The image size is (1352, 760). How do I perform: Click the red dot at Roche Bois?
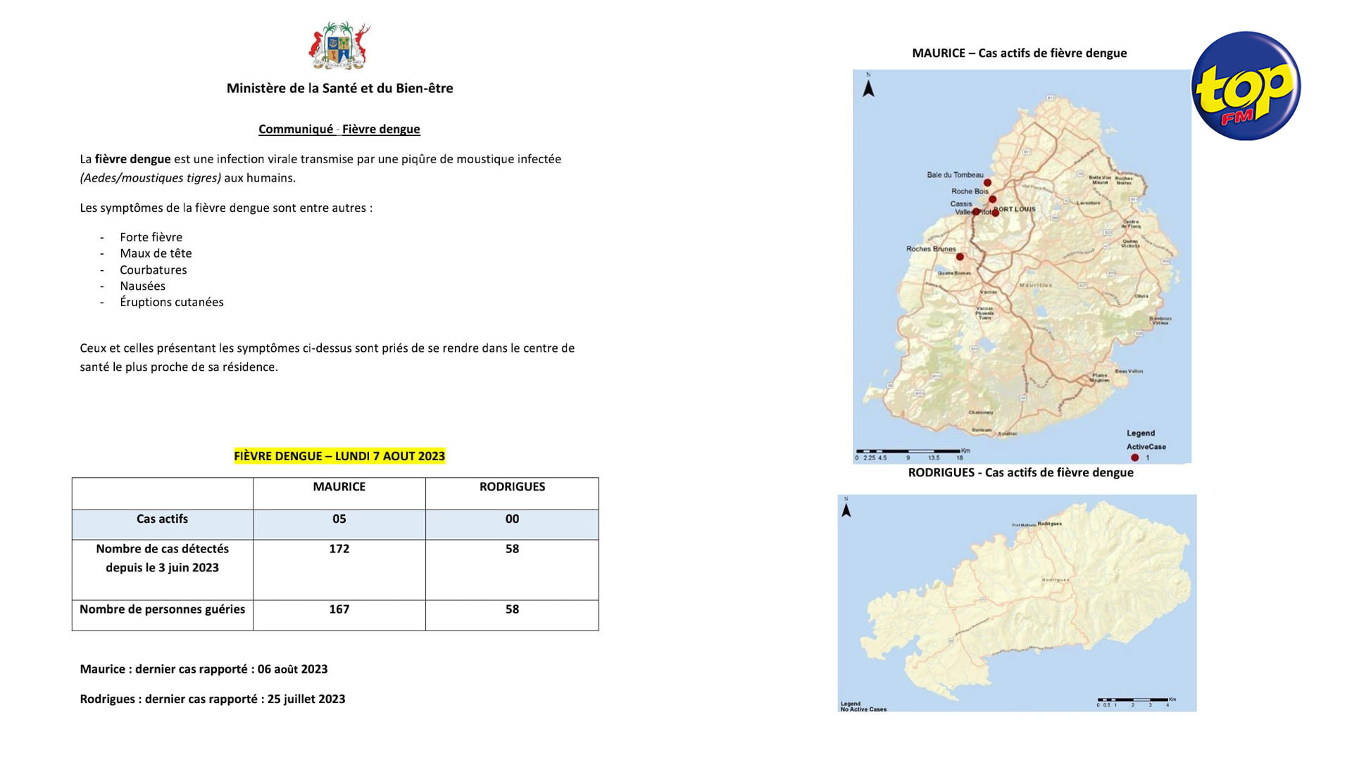(992, 199)
